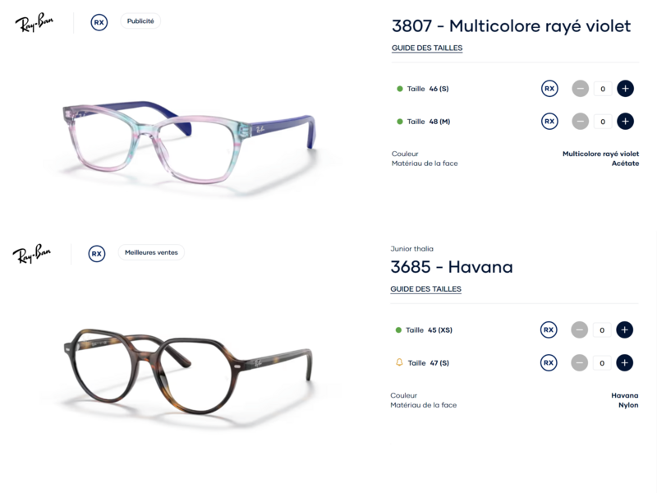Open the Havana glasses product image
Screen dimensions: 657x493
189,371
